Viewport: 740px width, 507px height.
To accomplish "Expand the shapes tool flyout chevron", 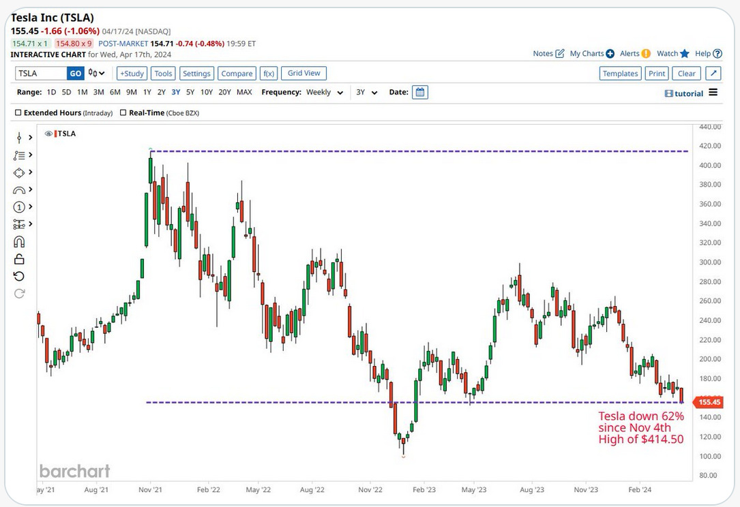I will click(30, 172).
